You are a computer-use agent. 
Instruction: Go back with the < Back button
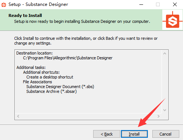pos(106,134)
